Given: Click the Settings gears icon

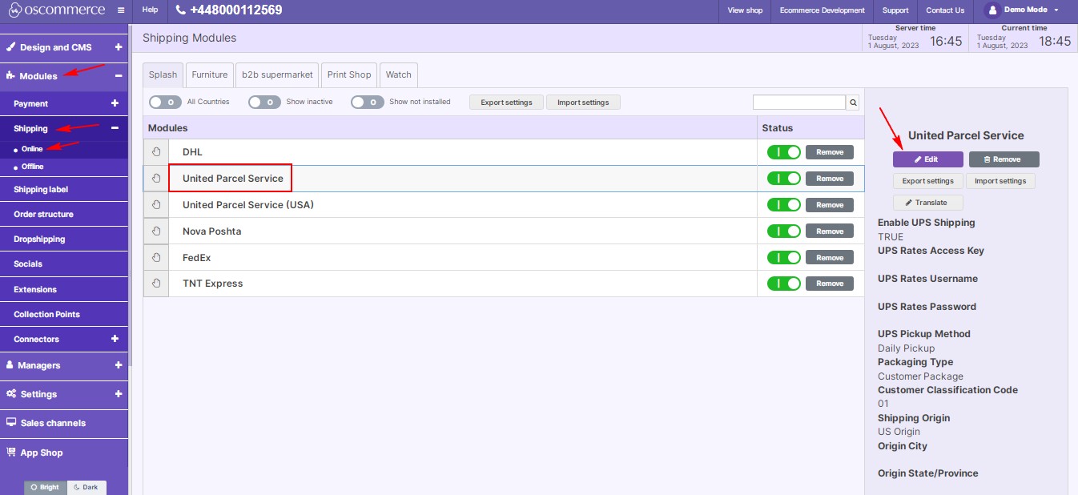Looking at the screenshot, I should [x=12, y=394].
